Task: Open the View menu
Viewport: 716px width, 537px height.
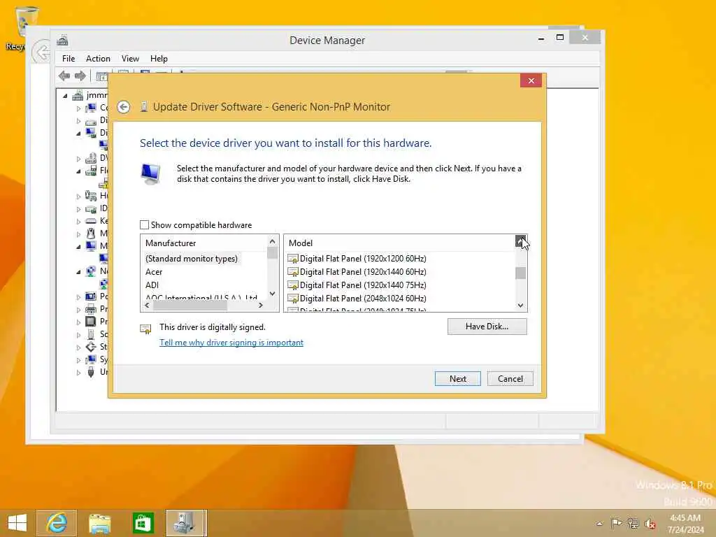Action: pyautogui.click(x=130, y=59)
